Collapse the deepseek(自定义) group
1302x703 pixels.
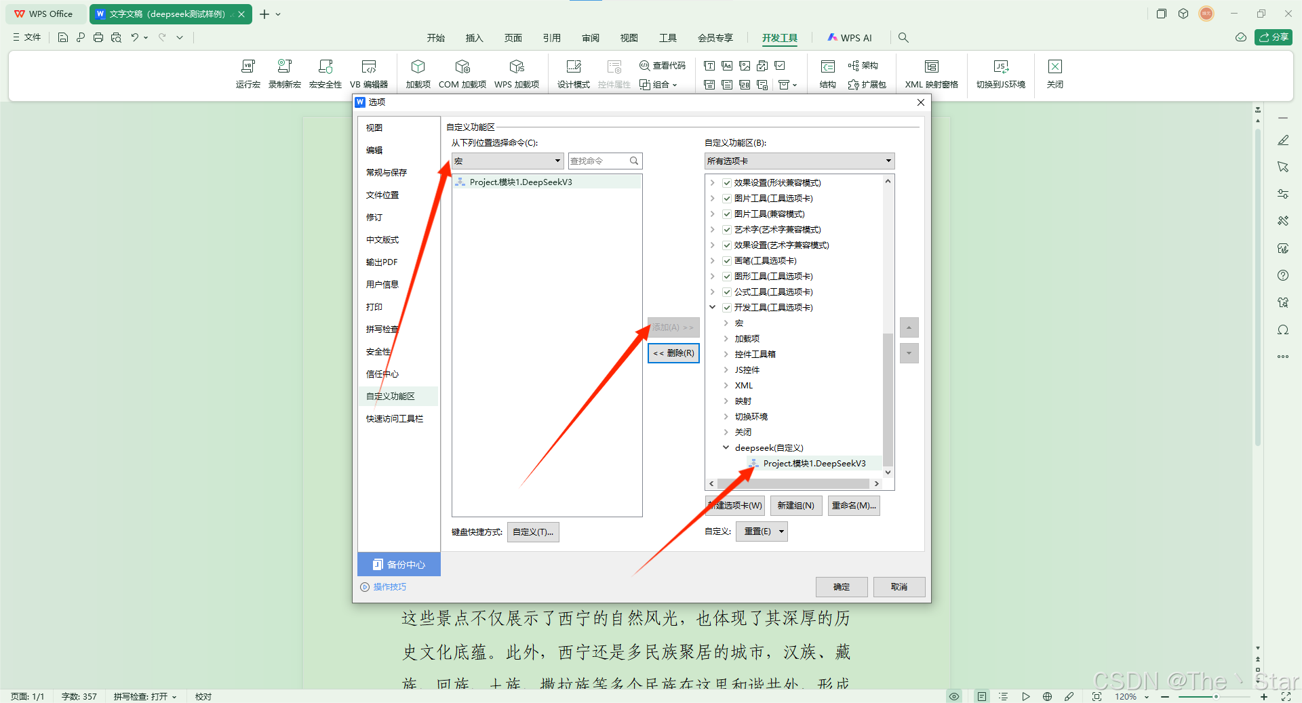pyautogui.click(x=726, y=447)
